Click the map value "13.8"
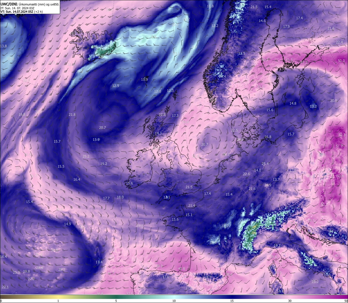 [3, 46]
